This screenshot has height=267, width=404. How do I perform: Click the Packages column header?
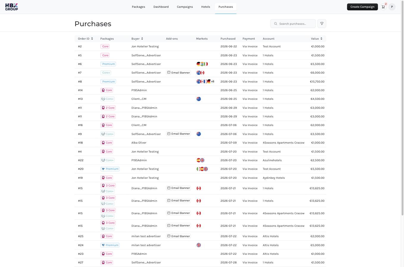click(x=107, y=39)
